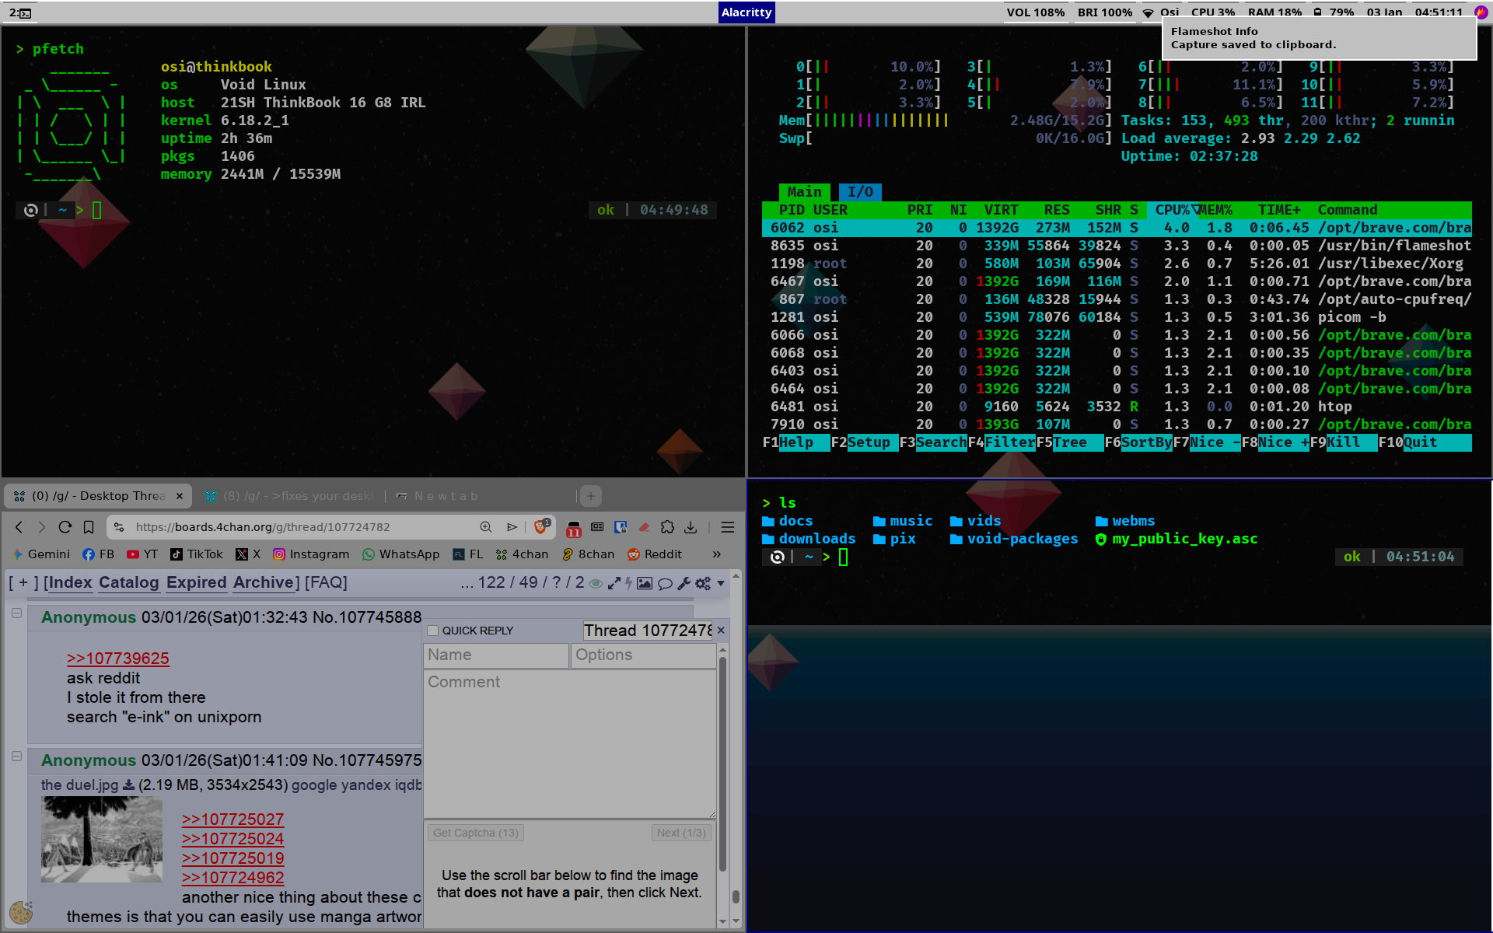
Task: Open the Thread selector in Quick Reply
Action: point(647,631)
